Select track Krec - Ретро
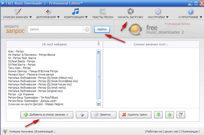The width and height of the screenshot is (204, 135). click(x=16, y=51)
